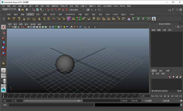Play the animation backwards
The image size is (183, 111).
tap(165, 96)
